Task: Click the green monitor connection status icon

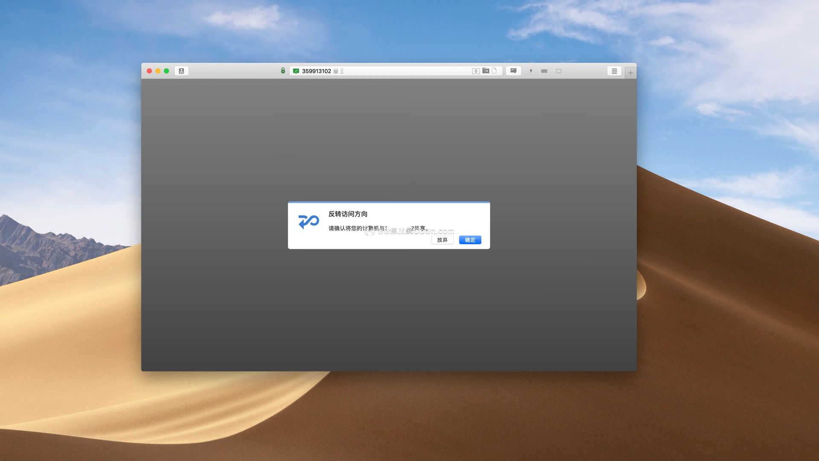Action: pos(296,71)
